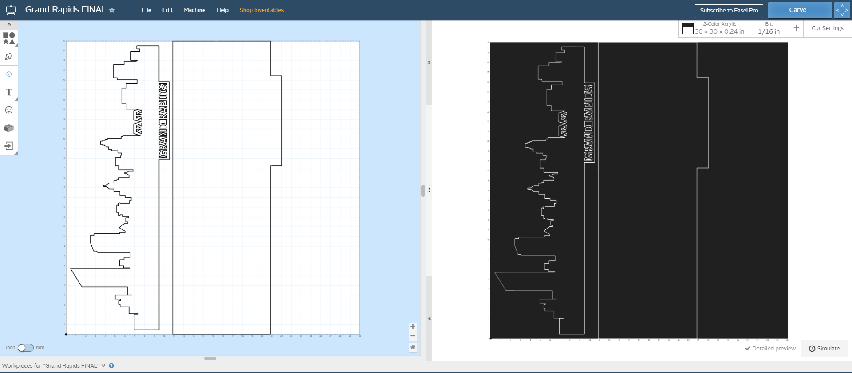The height and width of the screenshot is (373, 852).
Task: Expand design pane with right chevrons
Action: click(x=429, y=62)
